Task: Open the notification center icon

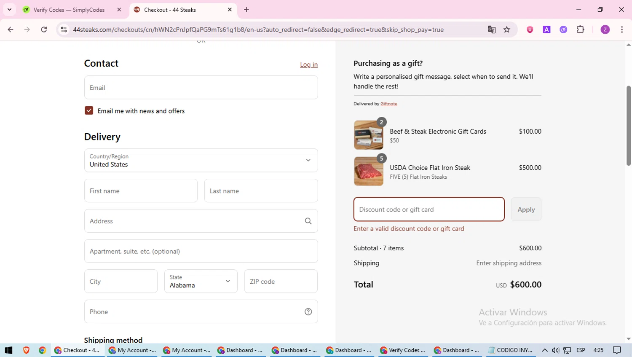Action: 617,350
